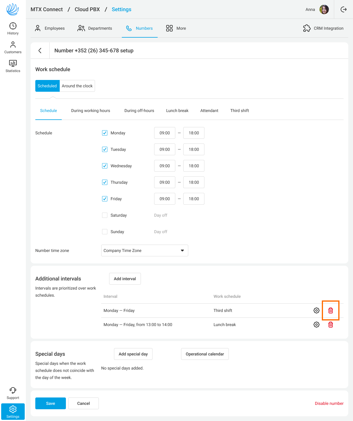Open History in the left sidebar
Image resolution: width=353 pixels, height=421 pixels.
(13, 29)
